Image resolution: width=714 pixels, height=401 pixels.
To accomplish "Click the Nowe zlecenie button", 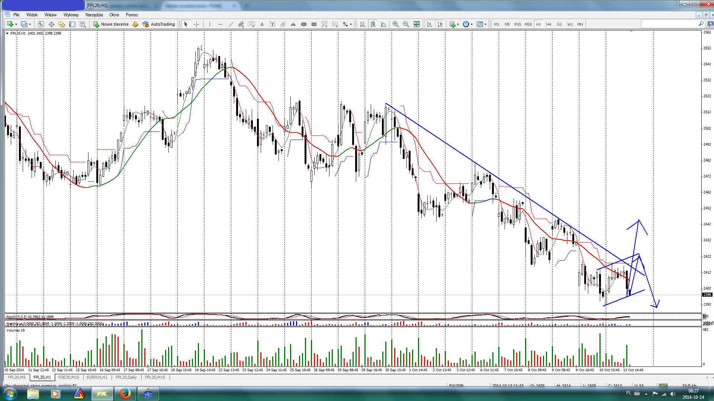I will (x=111, y=25).
